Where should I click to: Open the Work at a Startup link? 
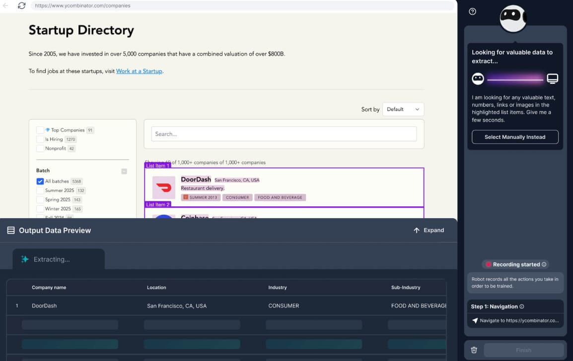click(x=139, y=71)
